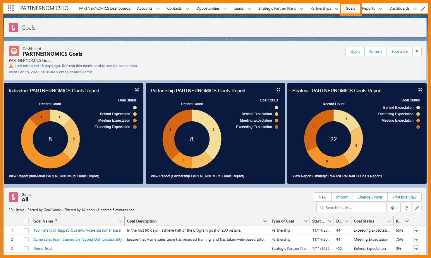The image size is (431, 258).
Task: Click the dashboard Open button
Action: (355, 51)
